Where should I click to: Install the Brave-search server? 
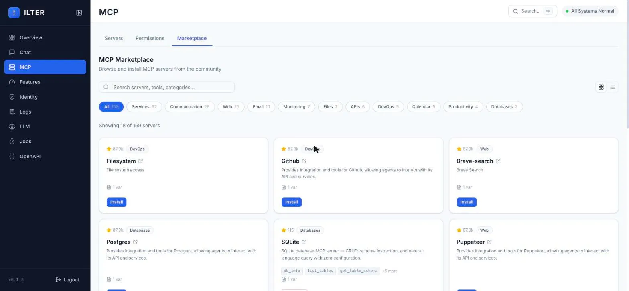tap(467, 202)
